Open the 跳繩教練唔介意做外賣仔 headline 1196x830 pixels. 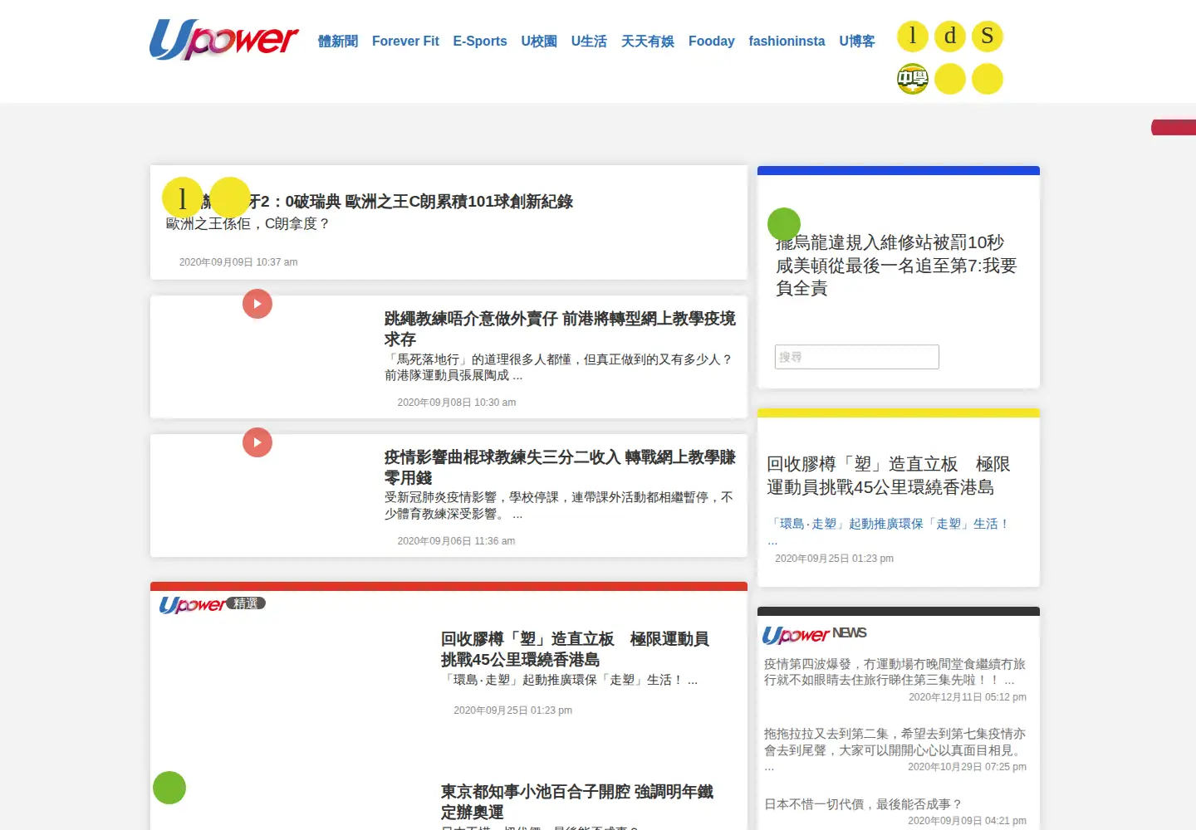point(560,329)
